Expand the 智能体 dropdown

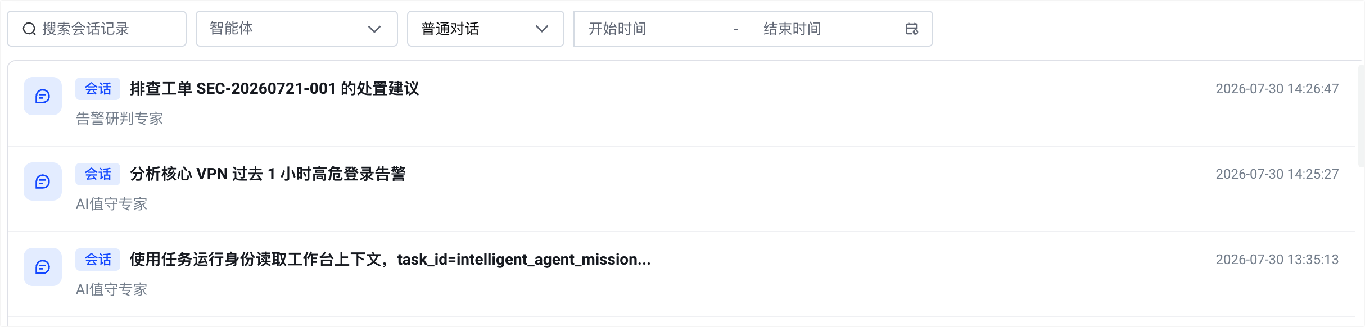(297, 29)
